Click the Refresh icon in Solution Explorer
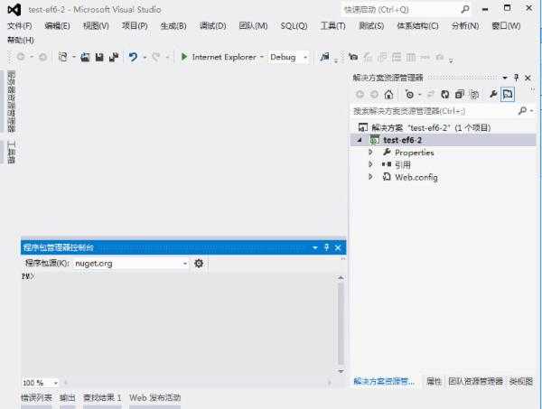 [x=444, y=94]
